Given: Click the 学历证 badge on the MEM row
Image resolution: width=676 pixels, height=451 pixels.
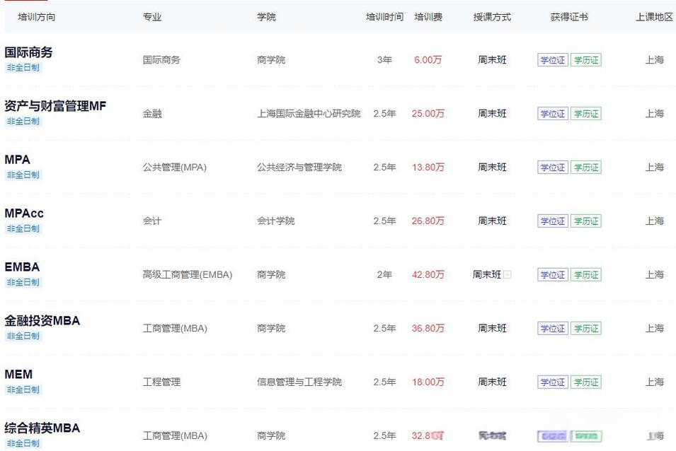Looking at the screenshot, I should [586, 382].
